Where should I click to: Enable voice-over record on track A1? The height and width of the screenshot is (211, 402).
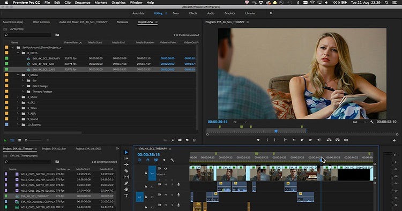point(178,184)
